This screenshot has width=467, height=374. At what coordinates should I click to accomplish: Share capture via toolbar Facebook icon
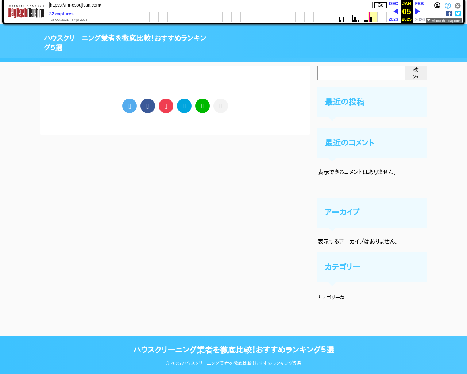[x=449, y=14]
